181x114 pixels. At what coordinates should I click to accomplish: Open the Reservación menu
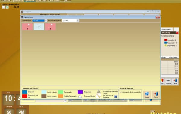[x=18, y=1]
